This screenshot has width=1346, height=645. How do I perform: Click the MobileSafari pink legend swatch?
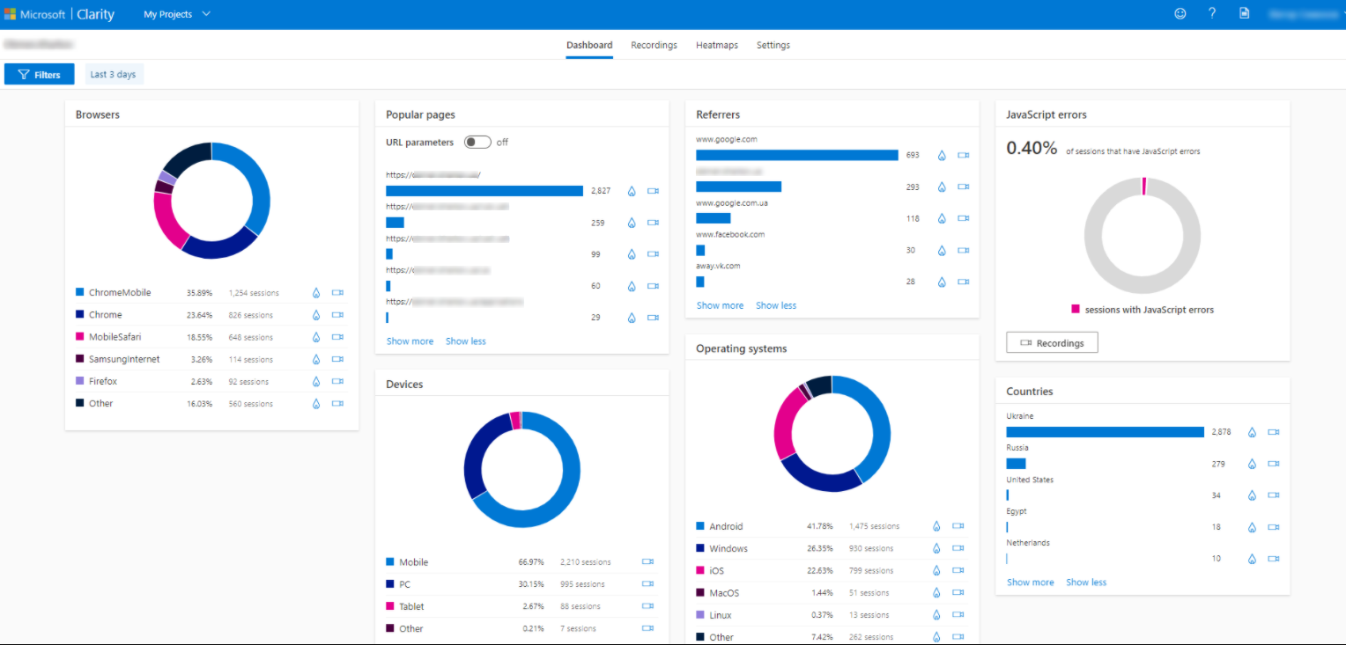coord(80,337)
